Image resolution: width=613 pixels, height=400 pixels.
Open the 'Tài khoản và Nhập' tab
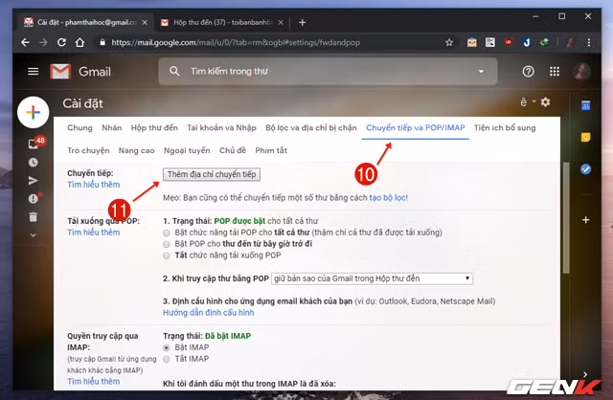[x=221, y=127]
